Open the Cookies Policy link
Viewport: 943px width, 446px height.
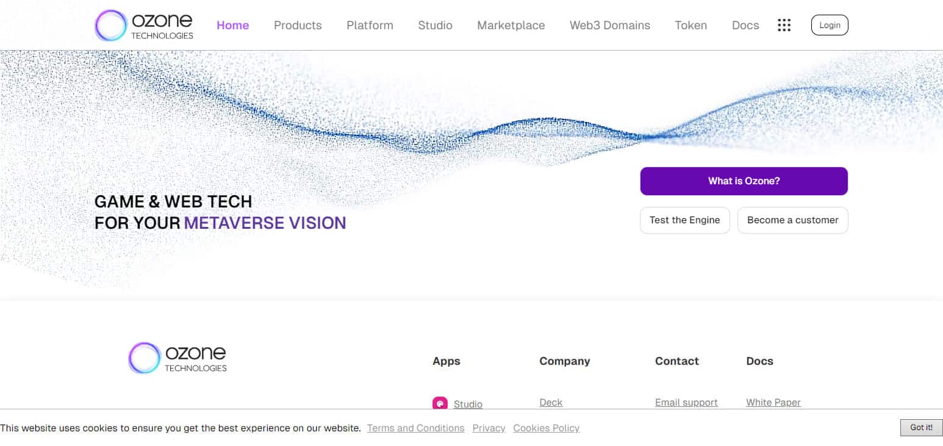pos(547,428)
